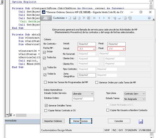Viewport: 156px width, 138px height.
Task: Check Copiar Notas Contrato a OS
Action: click(46, 110)
